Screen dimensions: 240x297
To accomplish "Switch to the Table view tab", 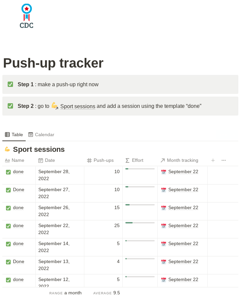I will (14, 135).
